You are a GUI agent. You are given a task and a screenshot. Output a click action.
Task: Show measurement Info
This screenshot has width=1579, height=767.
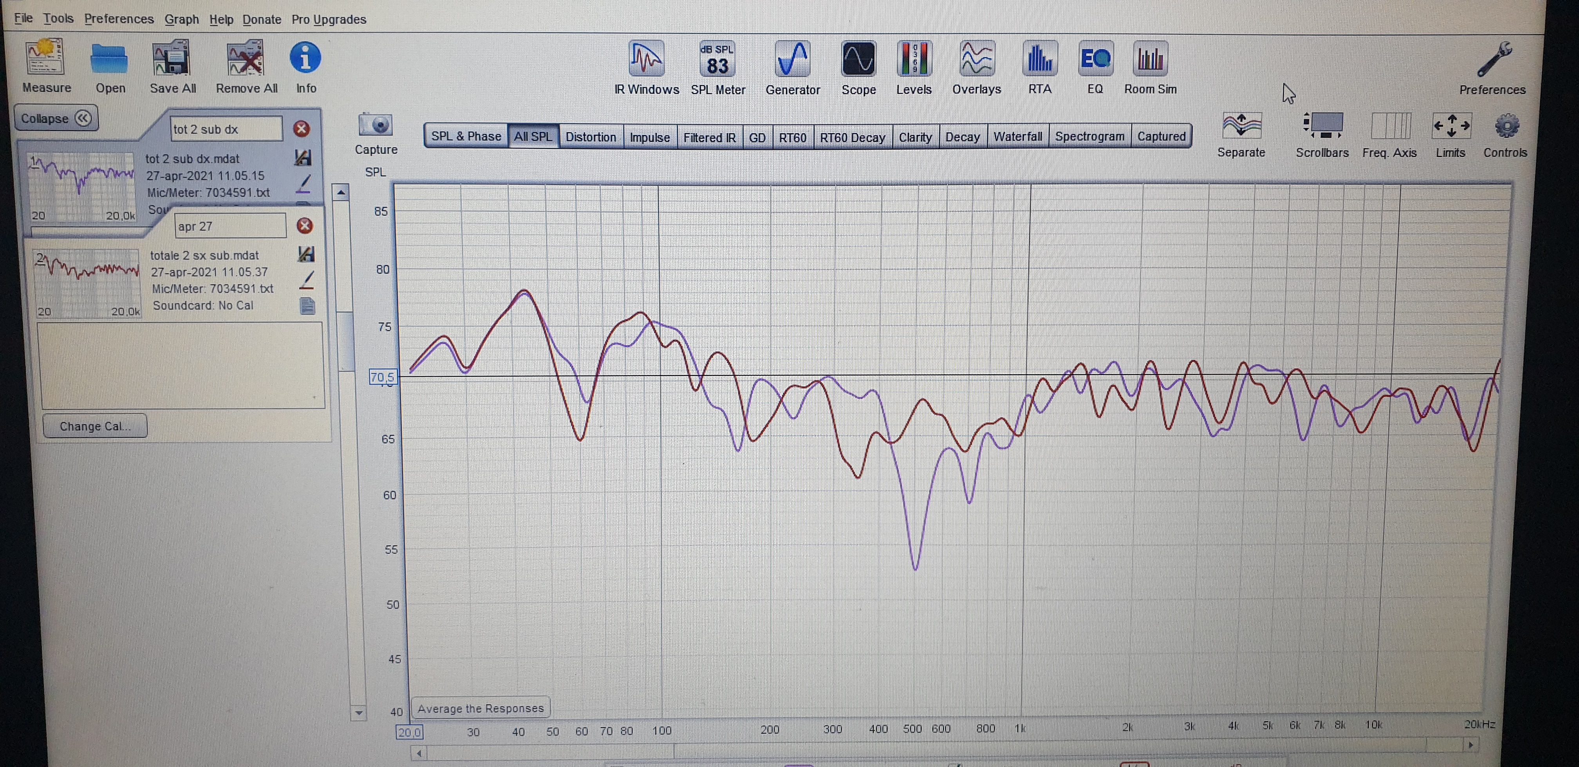click(305, 67)
